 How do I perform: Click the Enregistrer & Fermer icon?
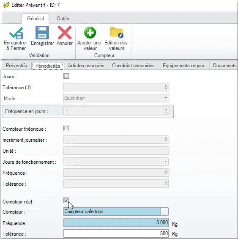16,33
